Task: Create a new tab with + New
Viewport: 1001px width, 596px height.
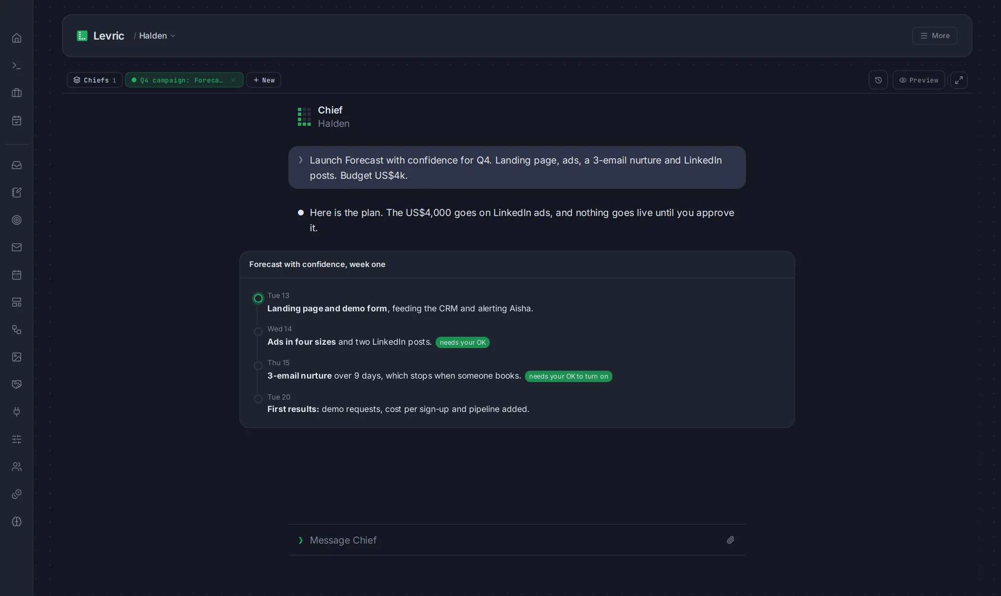Action: 264,80
